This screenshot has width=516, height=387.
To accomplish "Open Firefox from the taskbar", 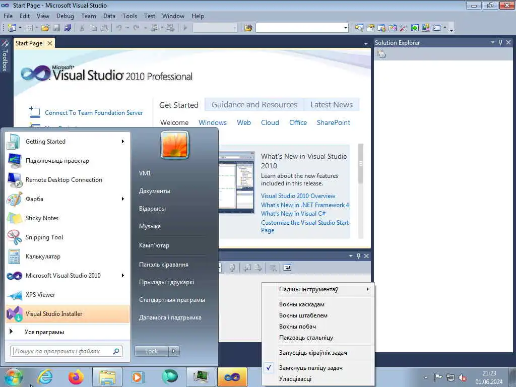I will pos(76,377).
